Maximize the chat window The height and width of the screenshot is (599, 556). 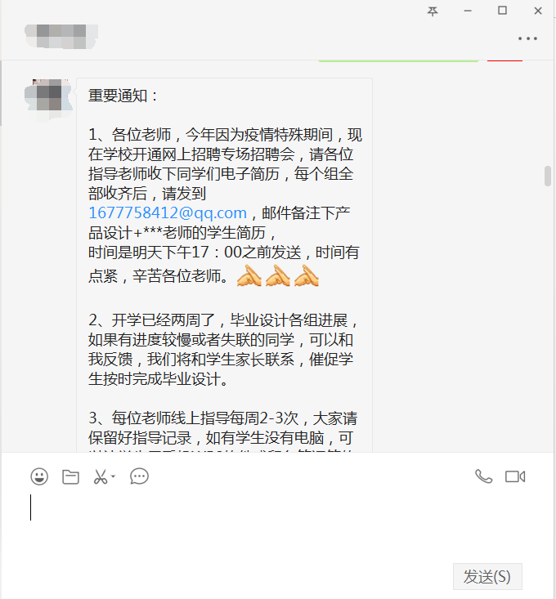pos(503,11)
